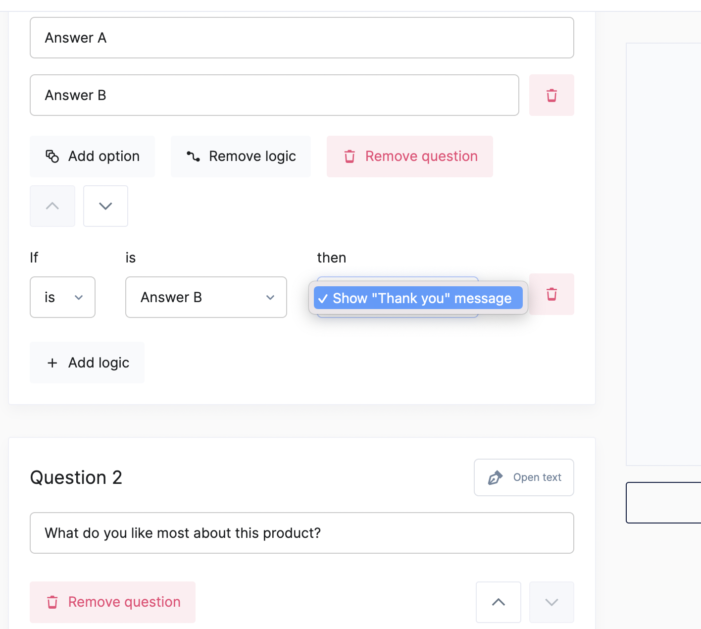Expand the Answer B logic dropdown
Screen dimensions: 701x629
tap(206, 297)
